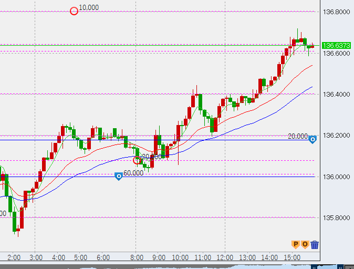The height and width of the screenshot is (269, 354).
Task: Click the blue trash can icon
Action: coord(315,244)
